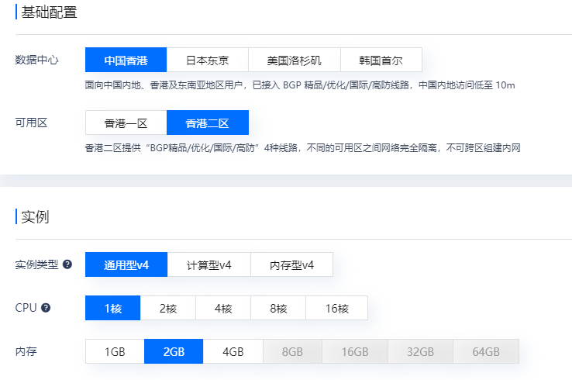This screenshot has height=380, width=572.
Task: Set memory to 4GB
Action: 233,351
